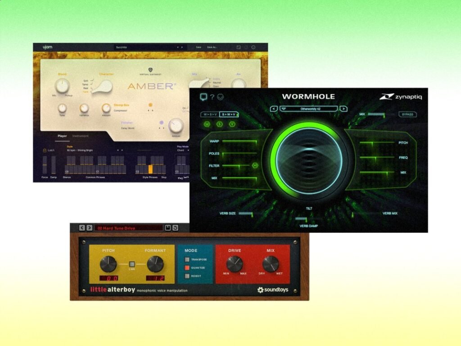Click the Amber resize window icon

pos(239,47)
